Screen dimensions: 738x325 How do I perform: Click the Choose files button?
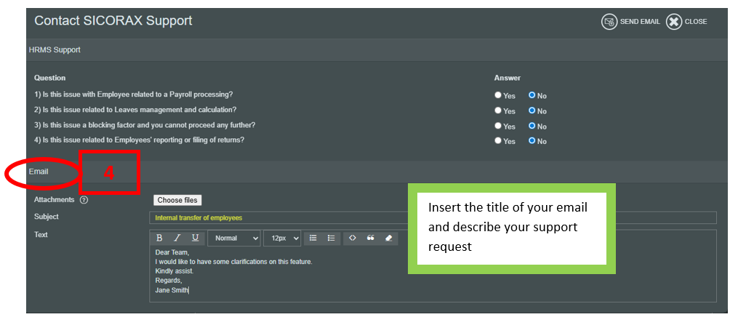pos(177,200)
